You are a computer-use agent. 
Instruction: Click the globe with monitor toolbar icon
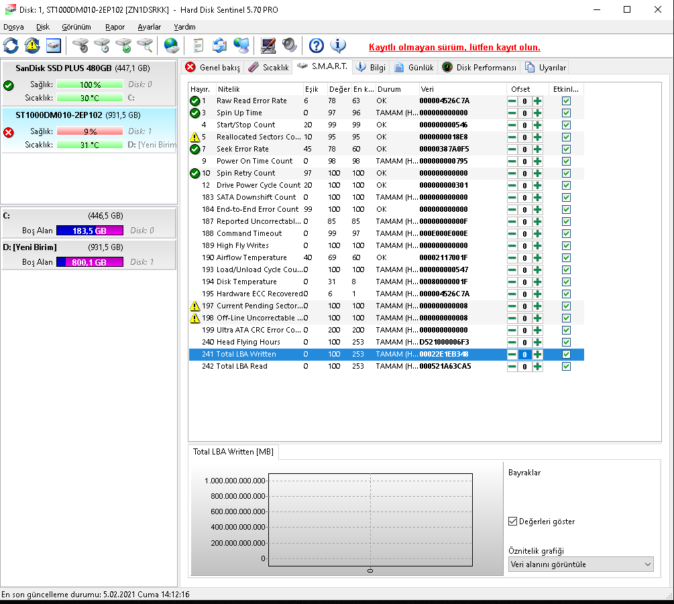241,46
